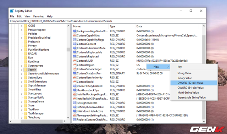Click the DWORD icon of CortanaInAmbientMode
Viewport: 227px width, 134px height.
pyautogui.click(x=74, y=48)
